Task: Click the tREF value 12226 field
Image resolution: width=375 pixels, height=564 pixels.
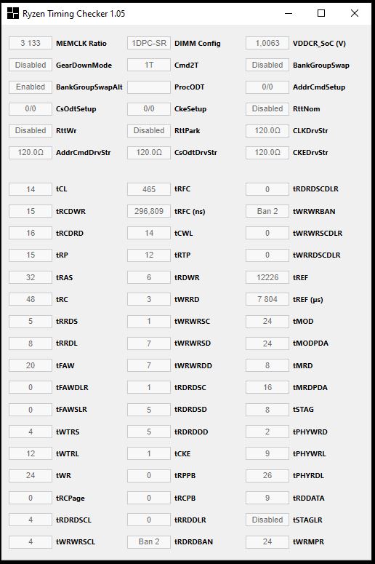Action: click(x=267, y=277)
